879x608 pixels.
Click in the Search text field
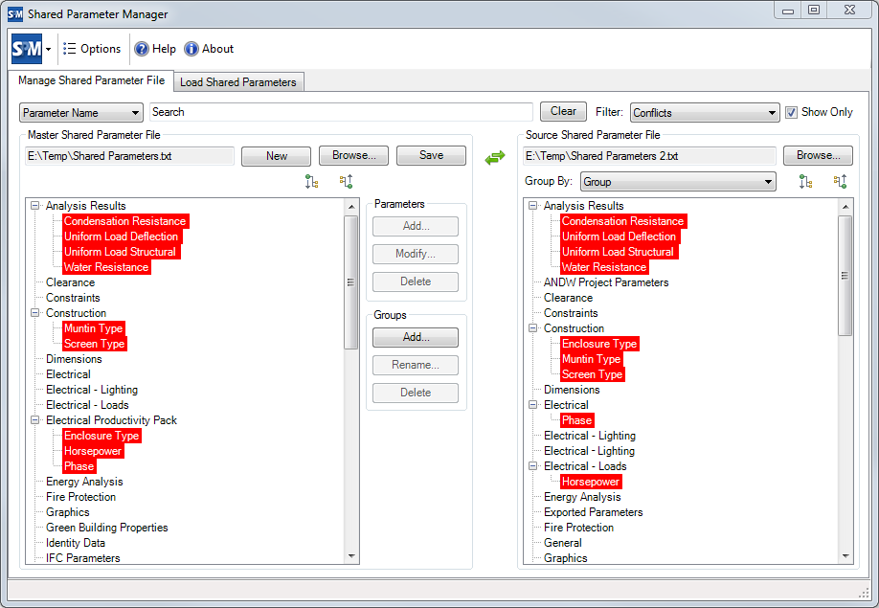pos(341,112)
